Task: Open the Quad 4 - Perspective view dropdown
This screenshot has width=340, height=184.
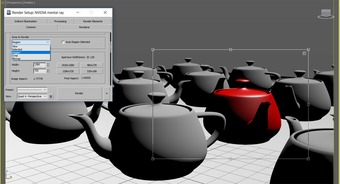Action: coord(32,97)
